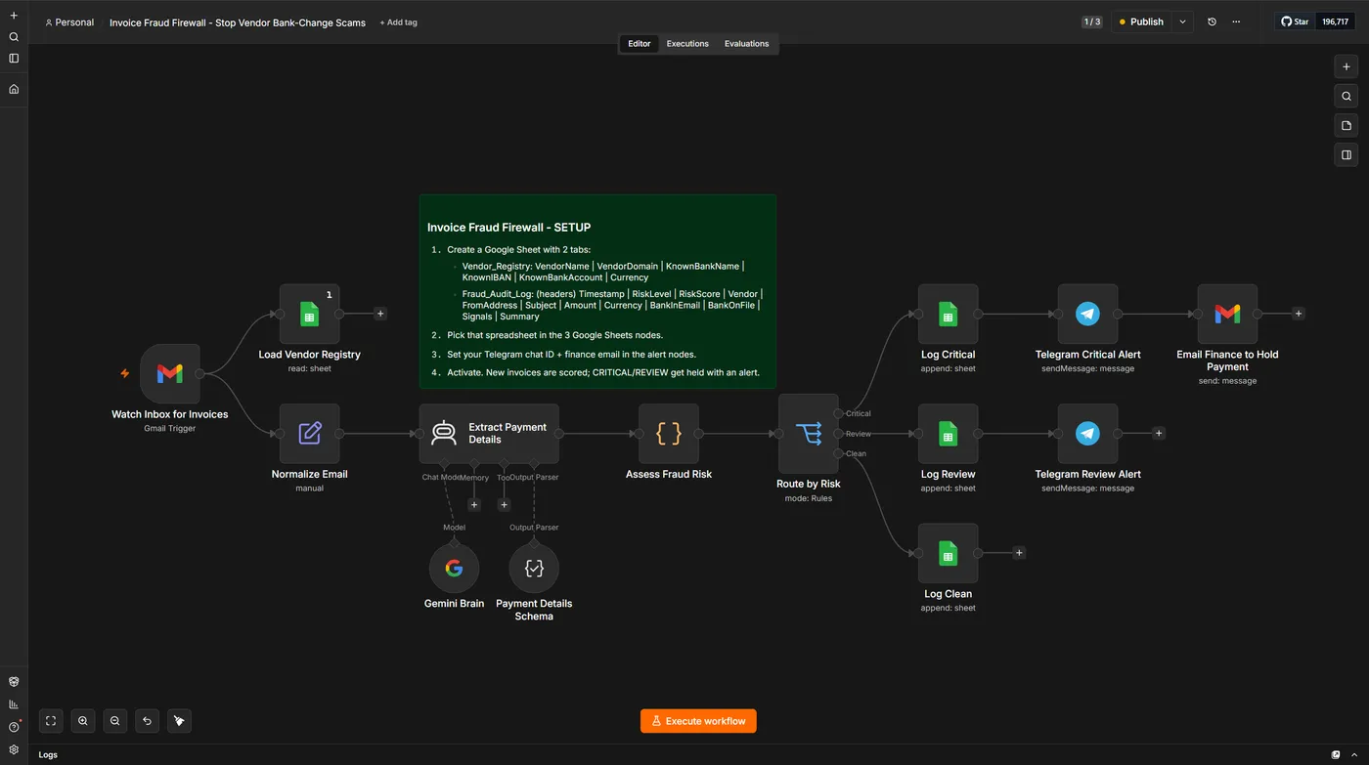Click the undo arrow canvas button
This screenshot has width=1369, height=765.
[x=147, y=721]
